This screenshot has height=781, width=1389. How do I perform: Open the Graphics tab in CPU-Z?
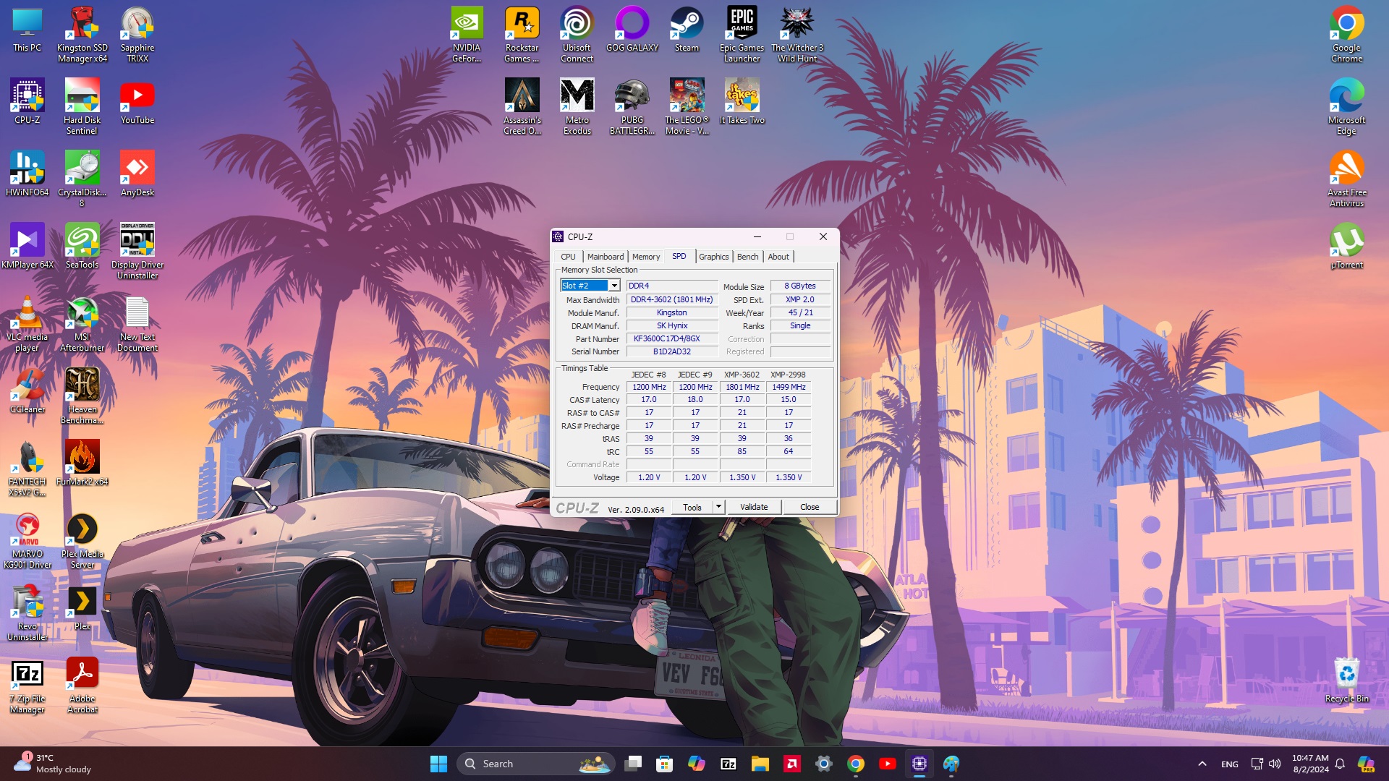click(713, 257)
